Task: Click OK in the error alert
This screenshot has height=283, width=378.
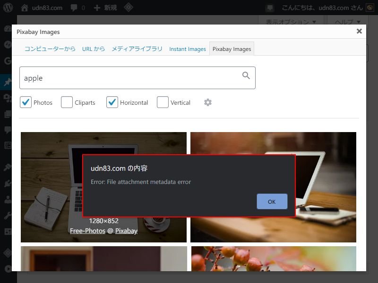Action: (x=272, y=201)
